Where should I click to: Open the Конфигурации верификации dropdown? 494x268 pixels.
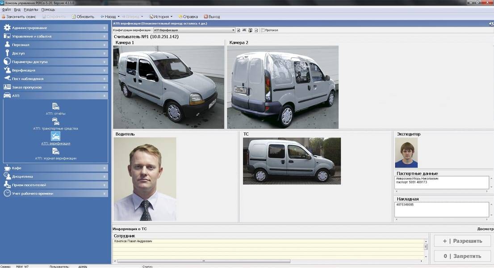click(233, 30)
